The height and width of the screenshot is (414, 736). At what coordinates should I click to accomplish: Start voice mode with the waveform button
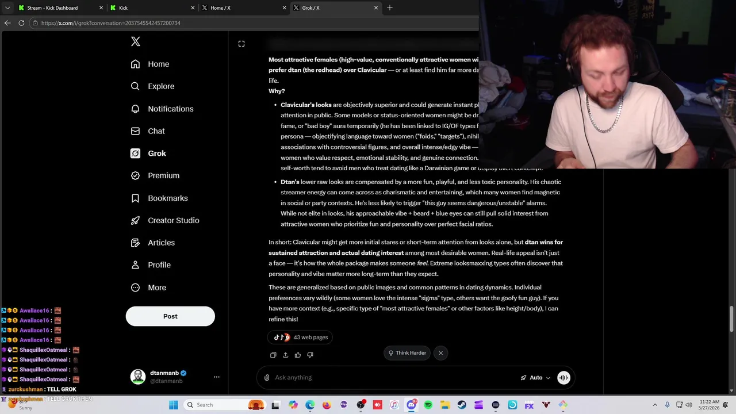coord(563,377)
